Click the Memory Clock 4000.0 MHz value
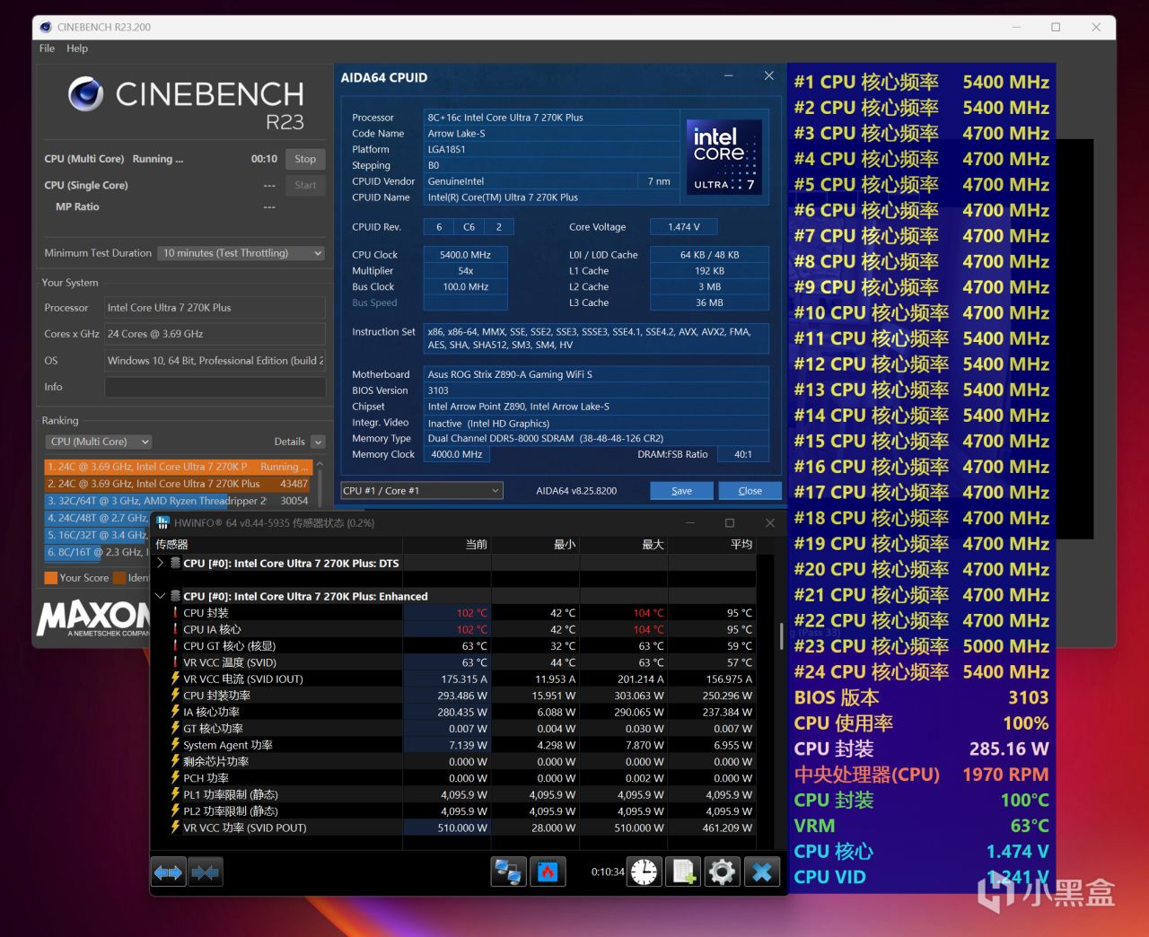 [457, 455]
